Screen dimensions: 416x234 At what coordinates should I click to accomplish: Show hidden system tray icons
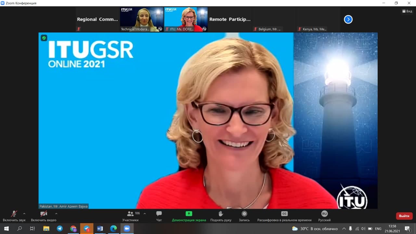point(344,229)
